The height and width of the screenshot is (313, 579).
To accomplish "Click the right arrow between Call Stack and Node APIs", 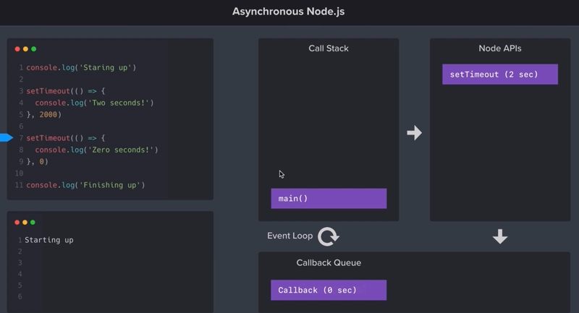I will pos(414,133).
